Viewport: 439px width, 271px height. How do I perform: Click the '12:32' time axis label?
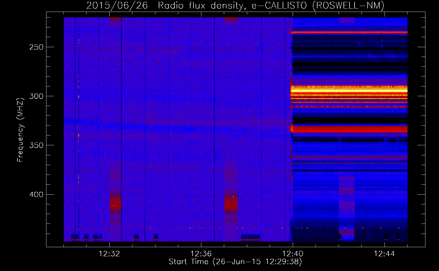pyautogui.click(x=109, y=254)
